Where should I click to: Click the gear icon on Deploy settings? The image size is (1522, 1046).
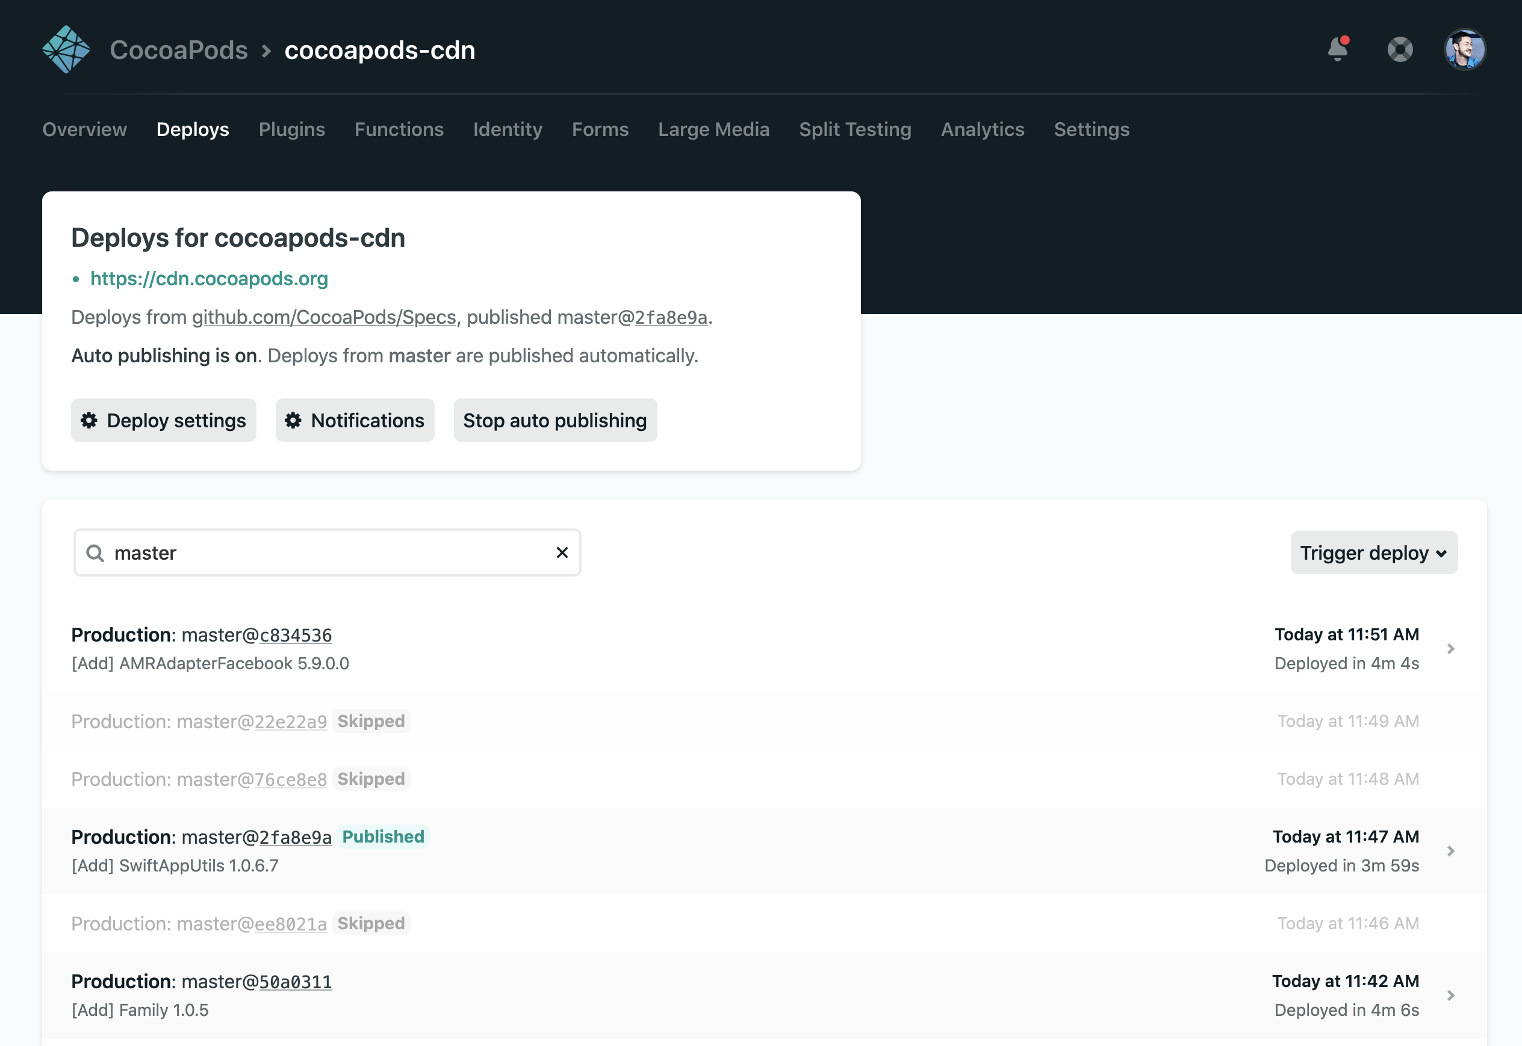[90, 420]
